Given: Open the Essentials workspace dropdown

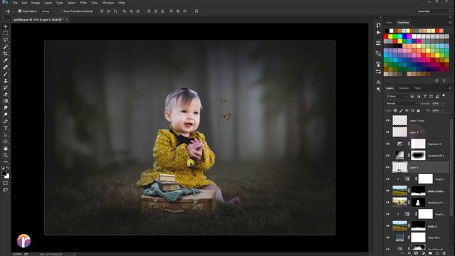Looking at the screenshot, I should 434,11.
